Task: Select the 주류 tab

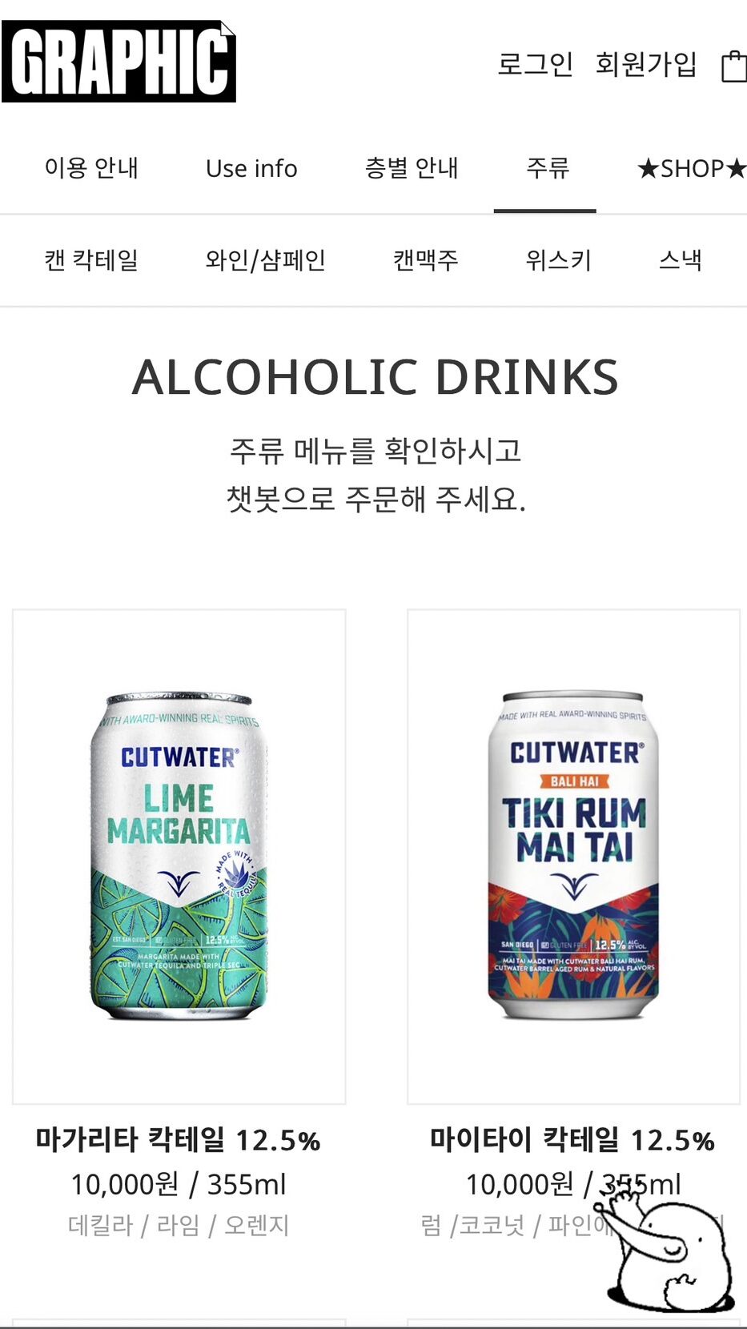Action: [x=547, y=168]
